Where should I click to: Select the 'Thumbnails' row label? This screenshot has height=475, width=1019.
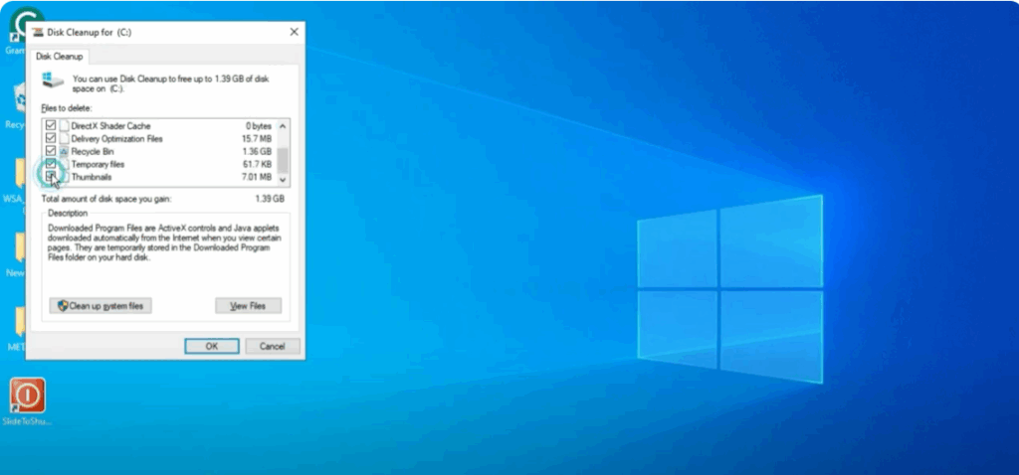(92, 177)
